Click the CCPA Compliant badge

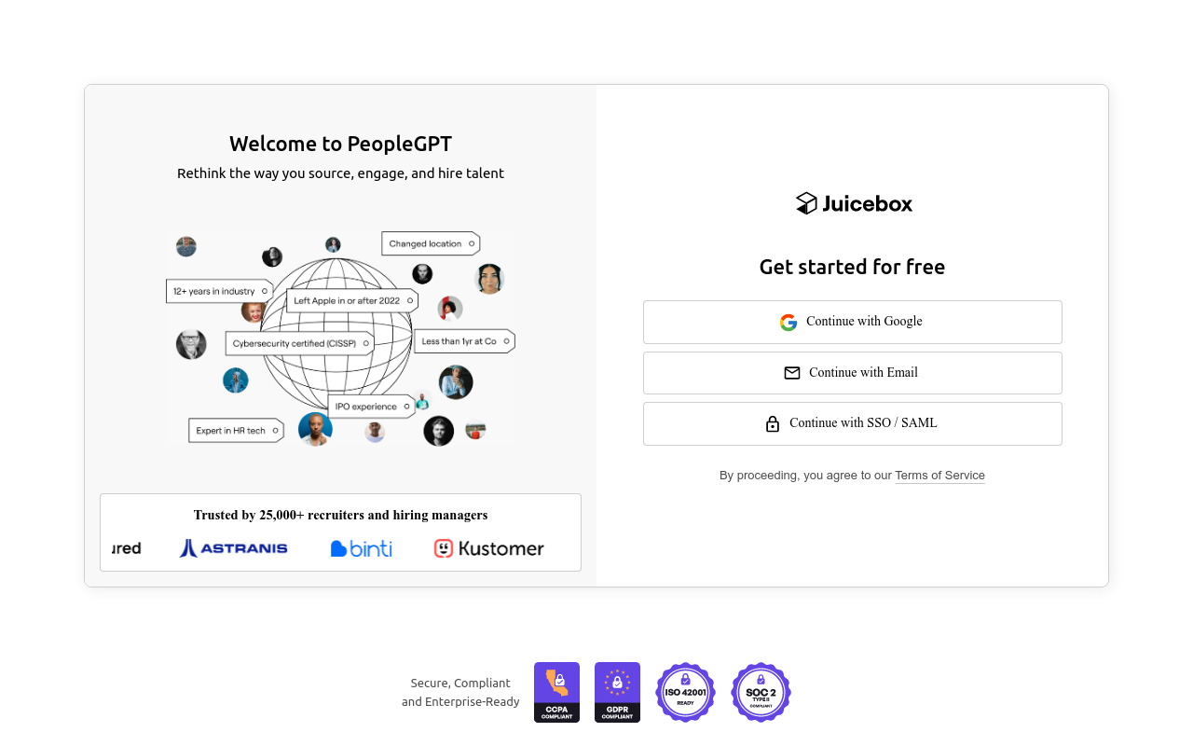coord(556,692)
